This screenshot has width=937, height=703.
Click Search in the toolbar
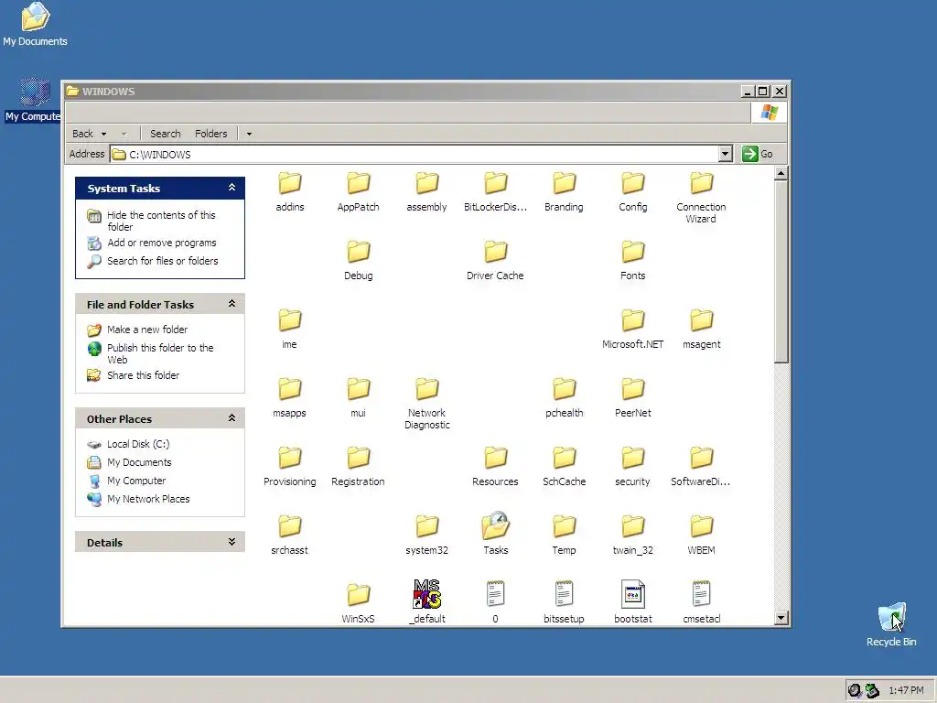tap(165, 134)
